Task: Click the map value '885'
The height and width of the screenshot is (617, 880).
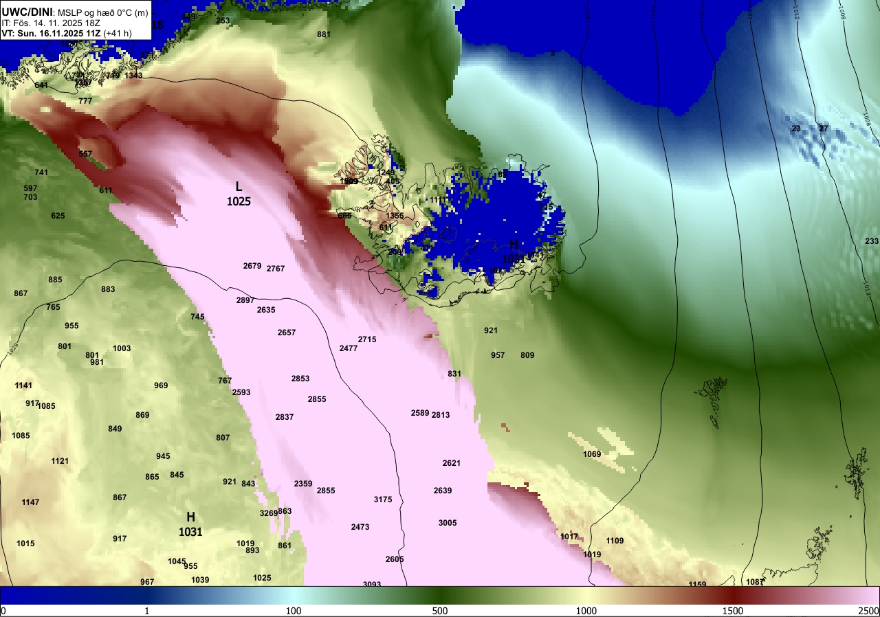Action: point(55,280)
